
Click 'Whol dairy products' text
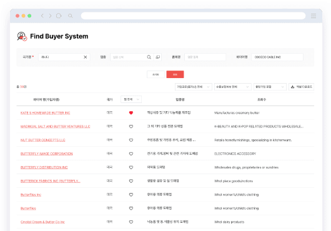point(229,222)
